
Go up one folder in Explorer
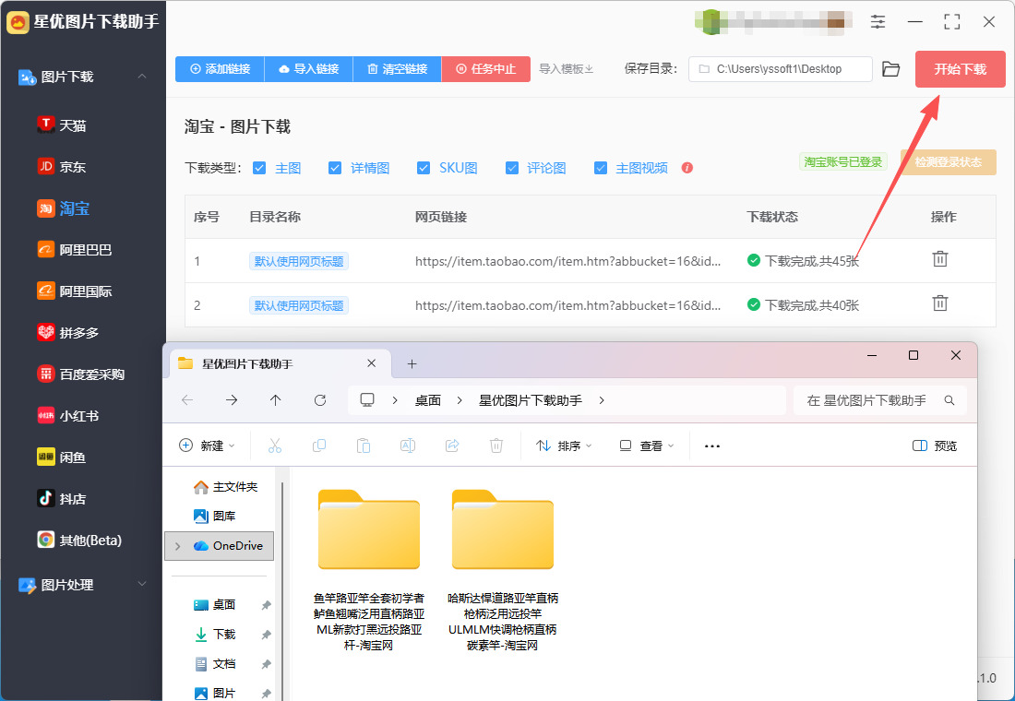[x=275, y=400]
